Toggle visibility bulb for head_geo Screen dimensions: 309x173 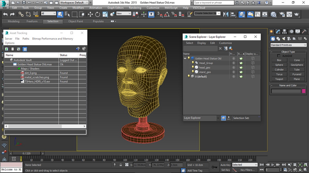(x=193, y=68)
